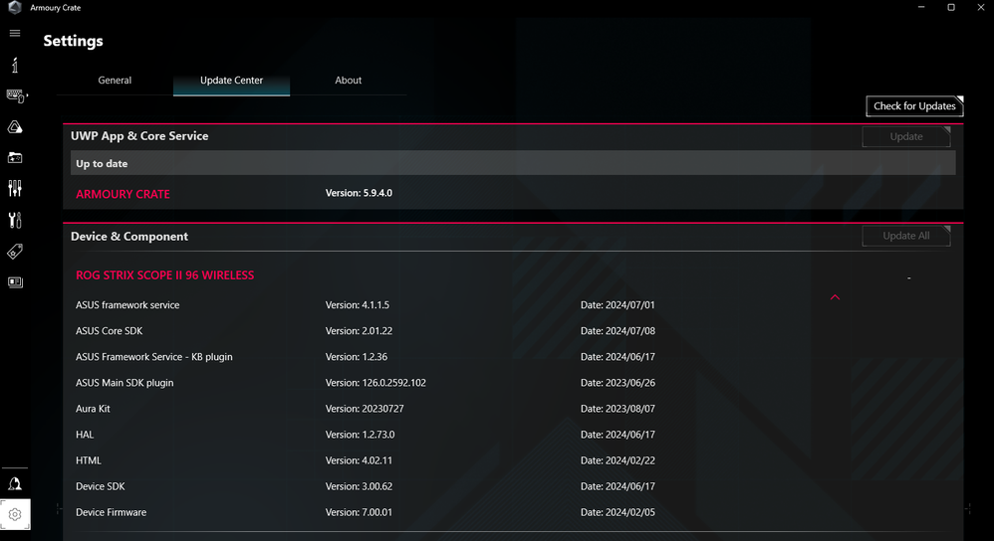This screenshot has width=994, height=541.
Task: Select the HAL row name
Action: (85, 435)
